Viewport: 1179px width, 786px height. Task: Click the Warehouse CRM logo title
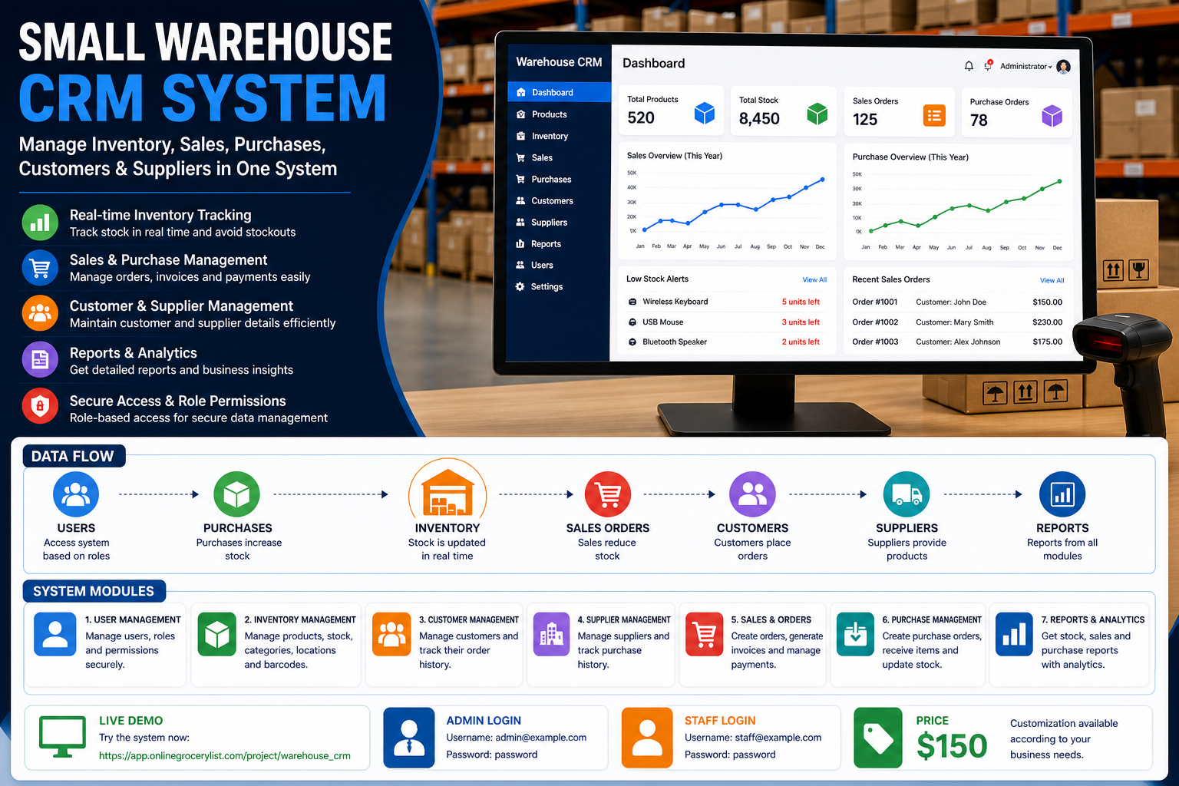[559, 62]
